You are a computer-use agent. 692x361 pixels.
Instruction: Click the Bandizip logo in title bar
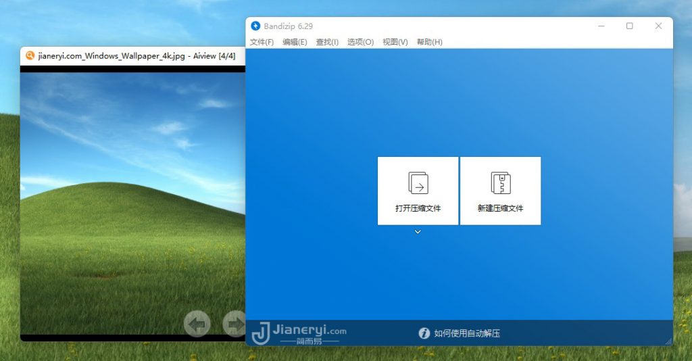point(255,26)
